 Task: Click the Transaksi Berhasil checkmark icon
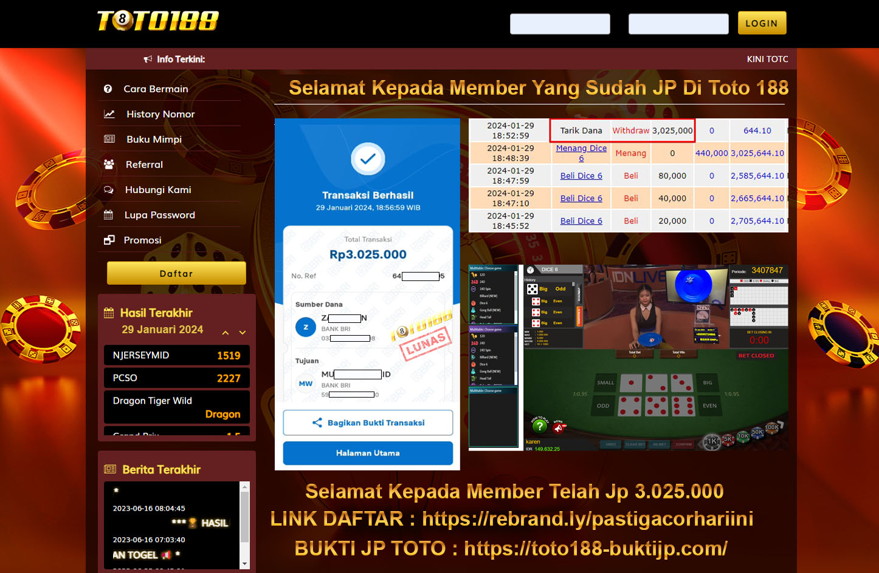point(368,159)
